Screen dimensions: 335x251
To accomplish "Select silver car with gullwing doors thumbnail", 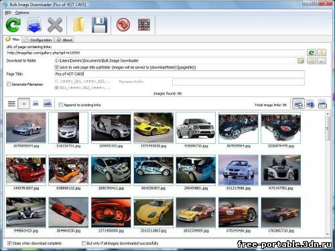I will 111,128.
